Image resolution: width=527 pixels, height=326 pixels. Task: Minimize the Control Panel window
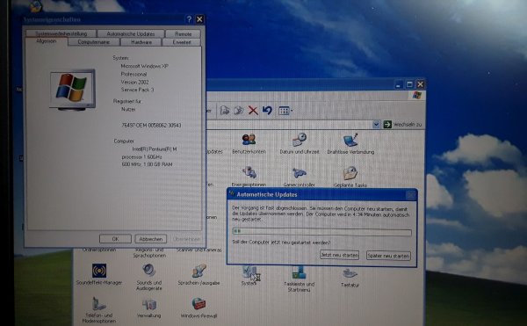399,84
